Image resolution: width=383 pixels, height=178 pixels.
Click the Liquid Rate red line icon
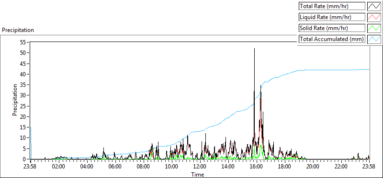point(374,17)
